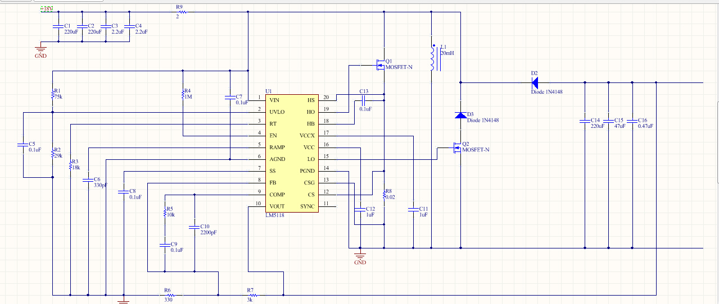
Task: Click the VCC pin label on U1
Action: 309,148
